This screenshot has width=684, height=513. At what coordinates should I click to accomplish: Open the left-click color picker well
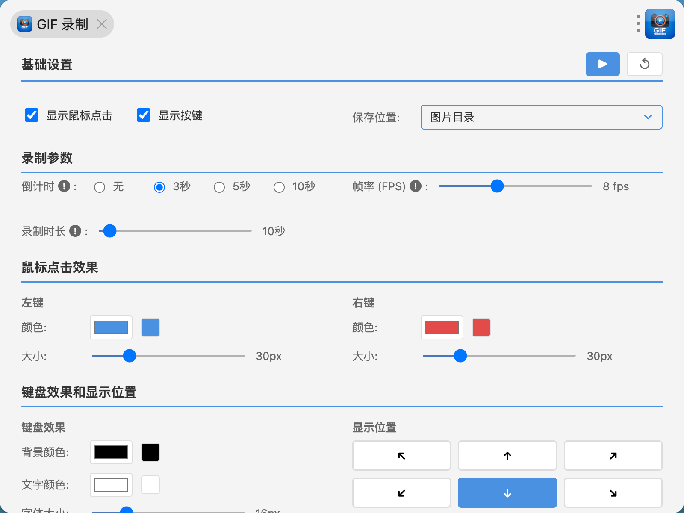[111, 327]
